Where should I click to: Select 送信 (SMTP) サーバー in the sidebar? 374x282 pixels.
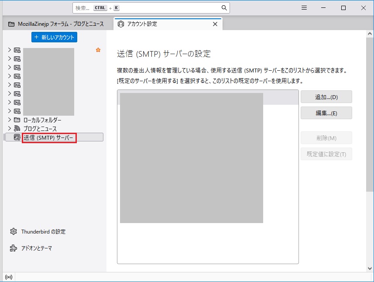pyautogui.click(x=48, y=138)
